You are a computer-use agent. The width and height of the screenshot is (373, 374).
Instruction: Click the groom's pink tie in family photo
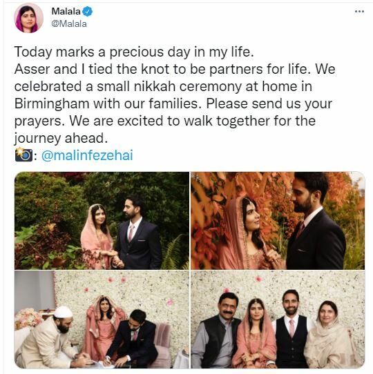coord(291,328)
